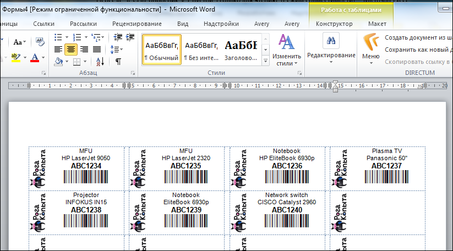Click Сохранить как новый документ
This screenshot has height=251, width=453.
click(418, 50)
